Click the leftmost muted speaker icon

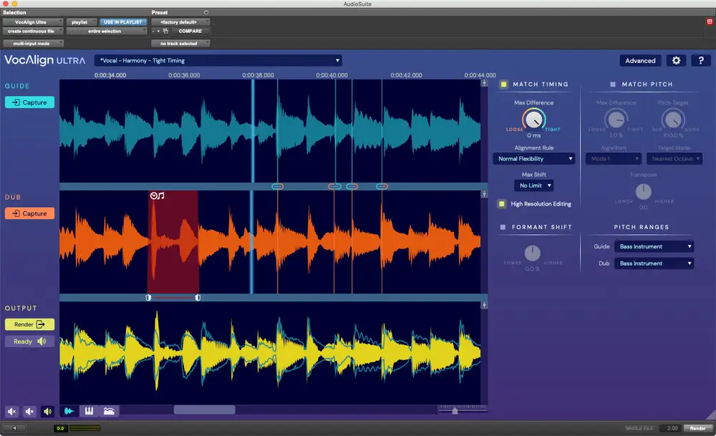(12, 412)
